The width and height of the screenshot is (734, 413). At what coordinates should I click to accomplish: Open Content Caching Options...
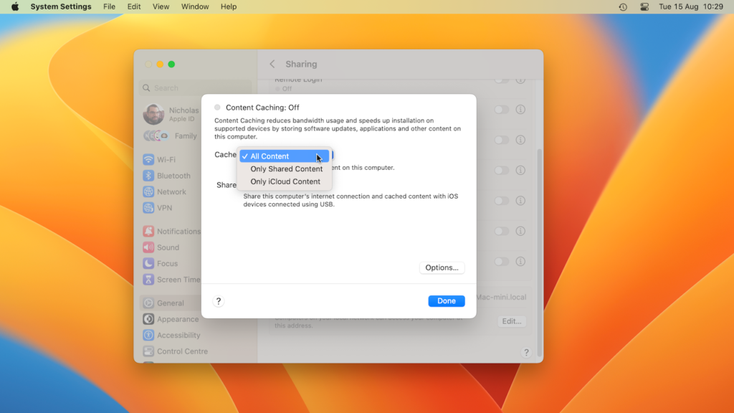tap(442, 268)
